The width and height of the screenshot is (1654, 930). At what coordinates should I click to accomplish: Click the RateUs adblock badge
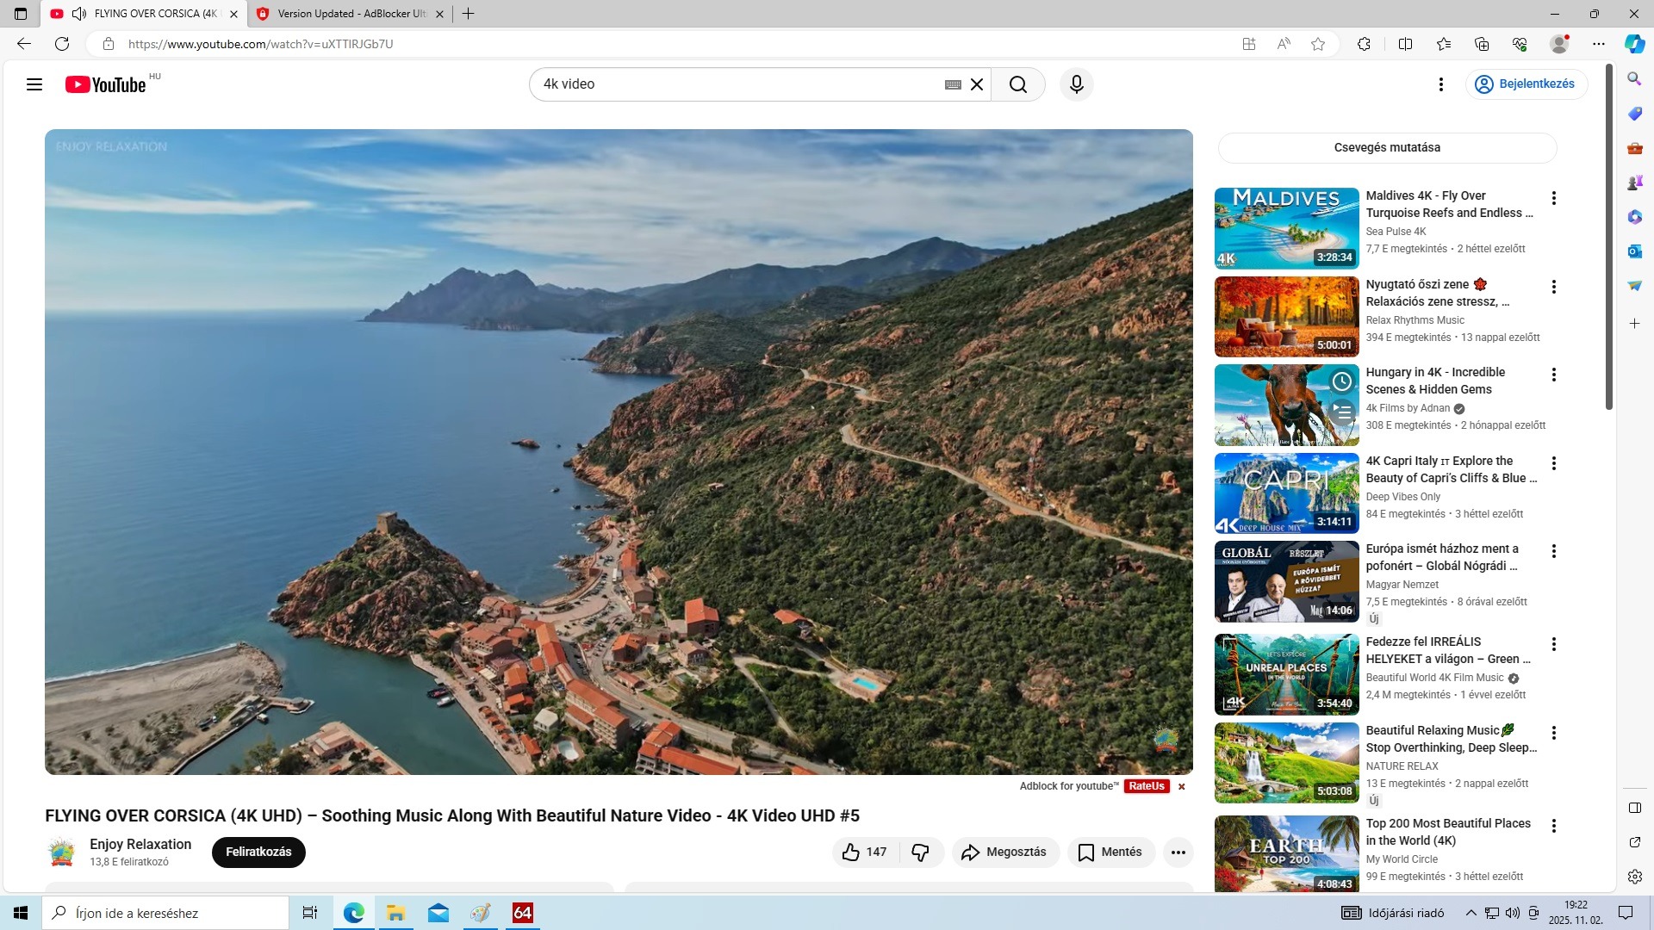click(1146, 786)
